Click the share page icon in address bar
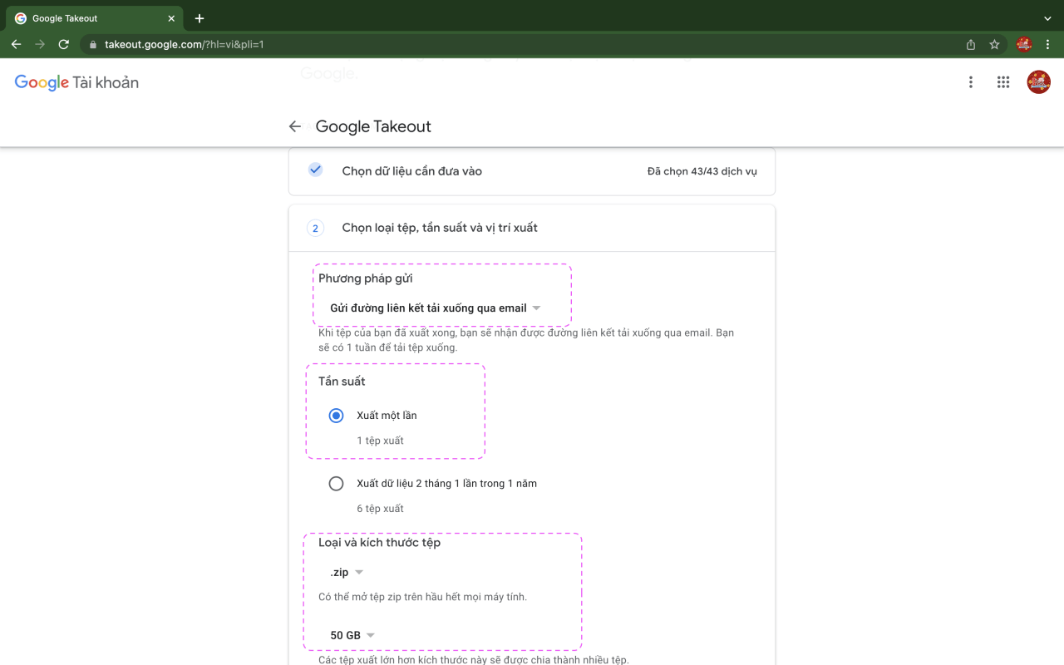The image size is (1064, 665). point(971,45)
